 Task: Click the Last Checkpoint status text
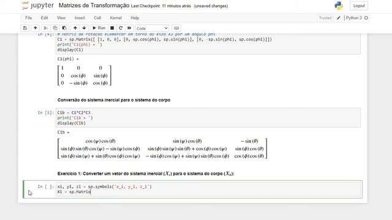pos(160,6)
